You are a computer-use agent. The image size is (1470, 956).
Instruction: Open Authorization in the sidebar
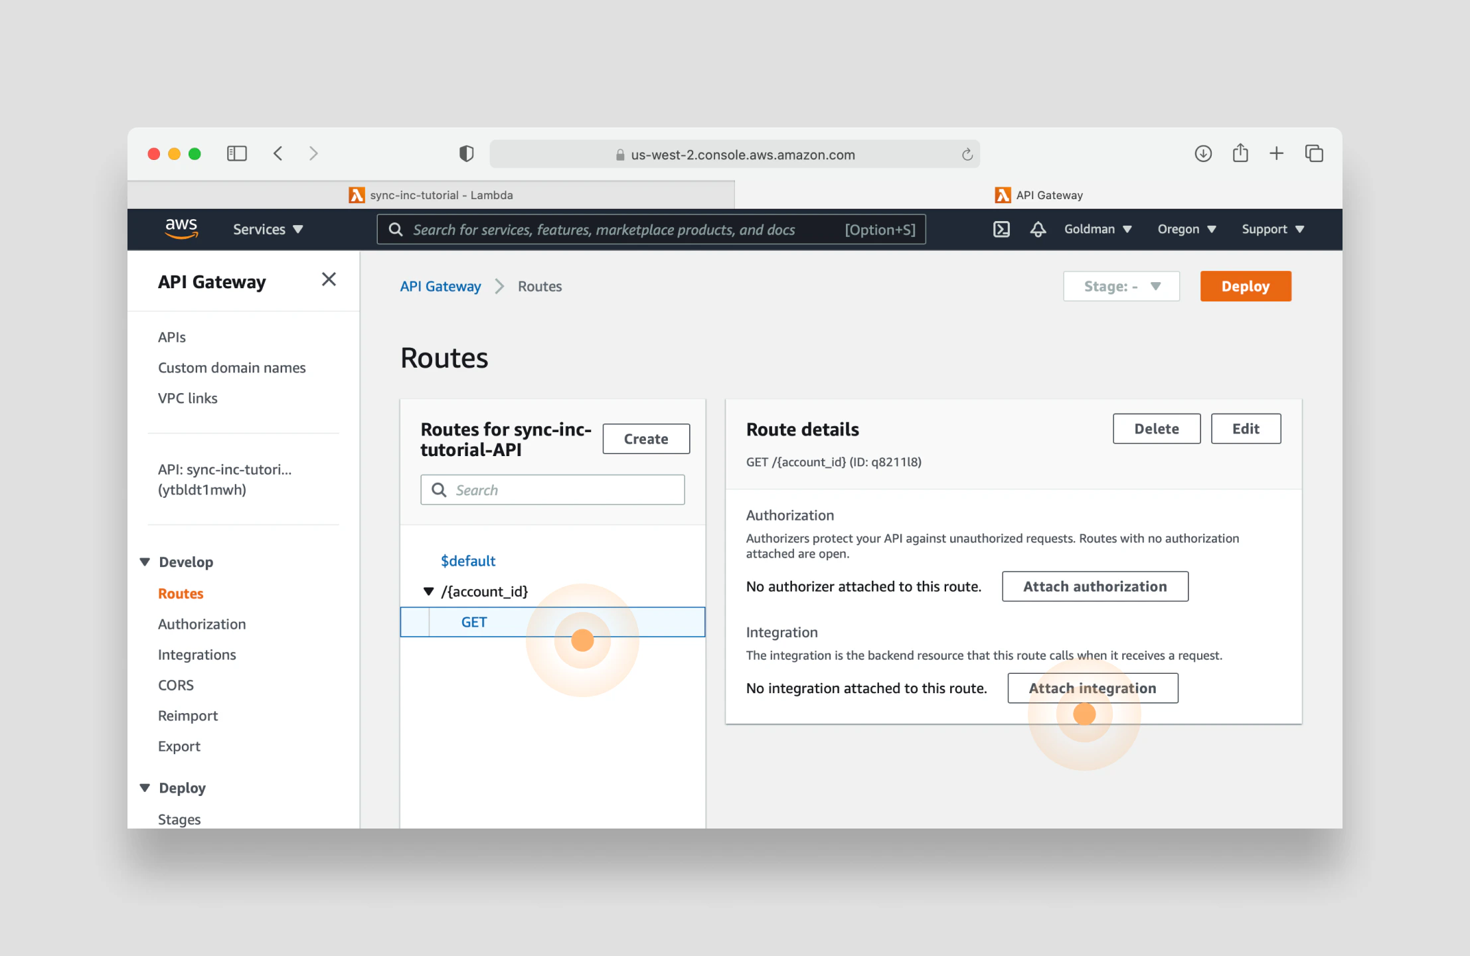pyautogui.click(x=202, y=624)
